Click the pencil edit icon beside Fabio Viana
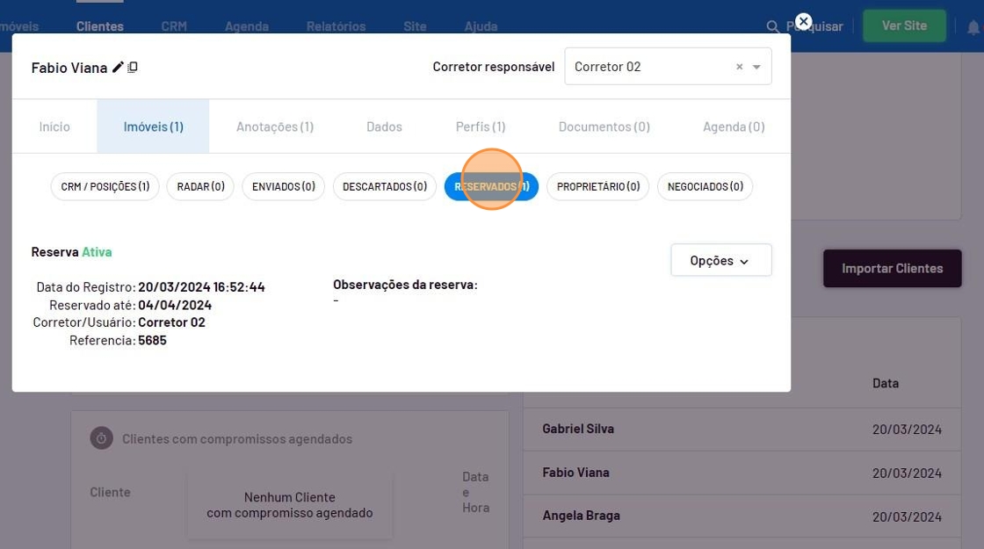The height and width of the screenshot is (549, 984). pyautogui.click(x=118, y=68)
